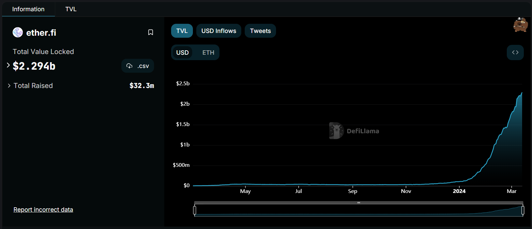
Task: Click the Jul label on time axis
Action: click(299, 191)
